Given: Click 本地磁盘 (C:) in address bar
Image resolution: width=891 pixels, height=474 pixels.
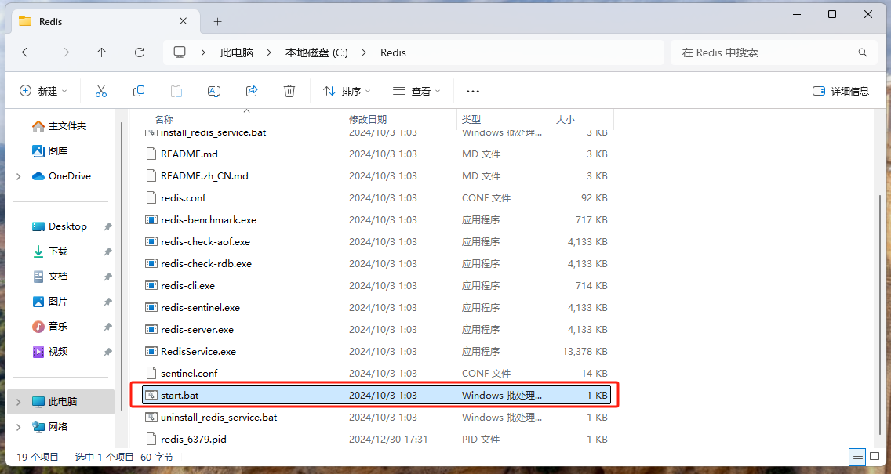Looking at the screenshot, I should (316, 52).
